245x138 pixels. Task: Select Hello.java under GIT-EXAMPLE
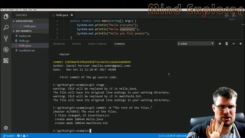(30, 46)
